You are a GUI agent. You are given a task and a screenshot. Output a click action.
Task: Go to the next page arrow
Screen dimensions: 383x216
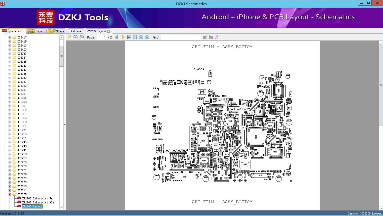[123, 37]
